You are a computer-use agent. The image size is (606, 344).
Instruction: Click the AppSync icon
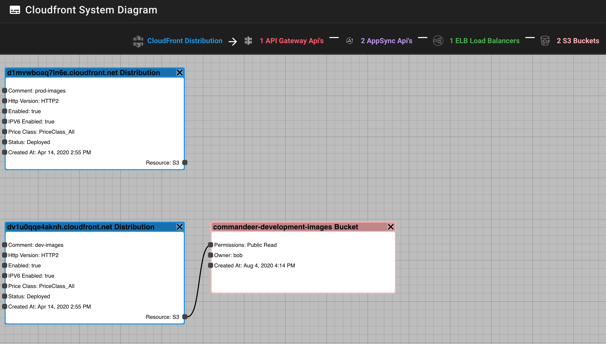click(x=350, y=41)
